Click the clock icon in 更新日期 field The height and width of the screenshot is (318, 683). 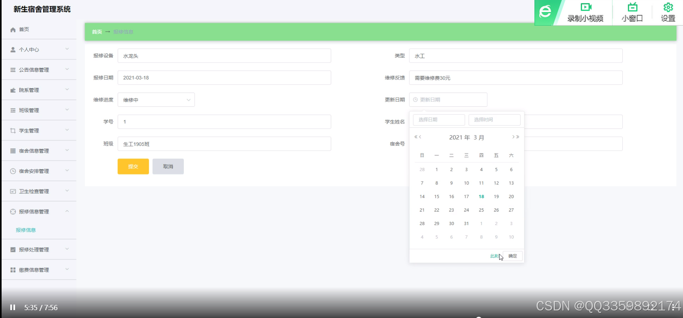(415, 100)
